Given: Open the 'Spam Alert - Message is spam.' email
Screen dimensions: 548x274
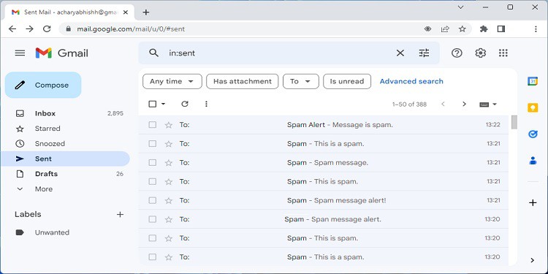Looking at the screenshot, I should (x=323, y=125).
